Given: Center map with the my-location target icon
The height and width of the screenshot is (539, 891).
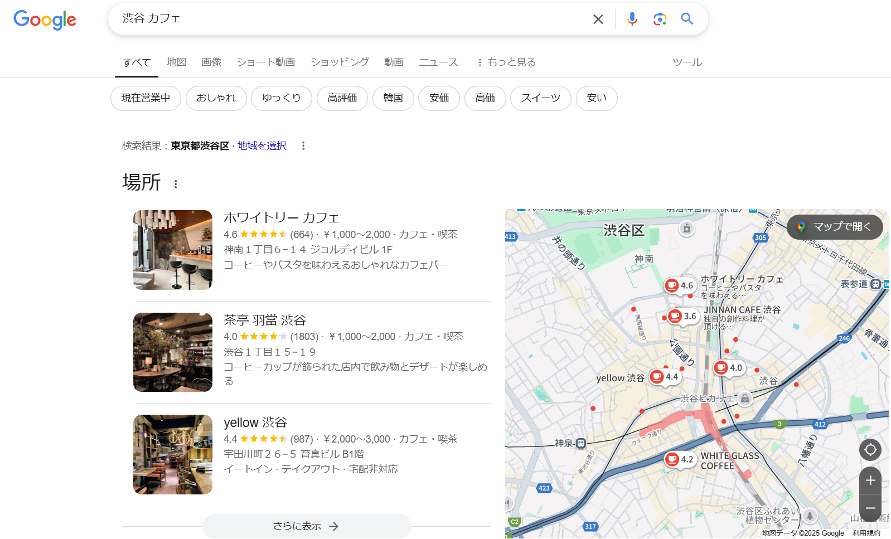Looking at the screenshot, I should point(870,450).
